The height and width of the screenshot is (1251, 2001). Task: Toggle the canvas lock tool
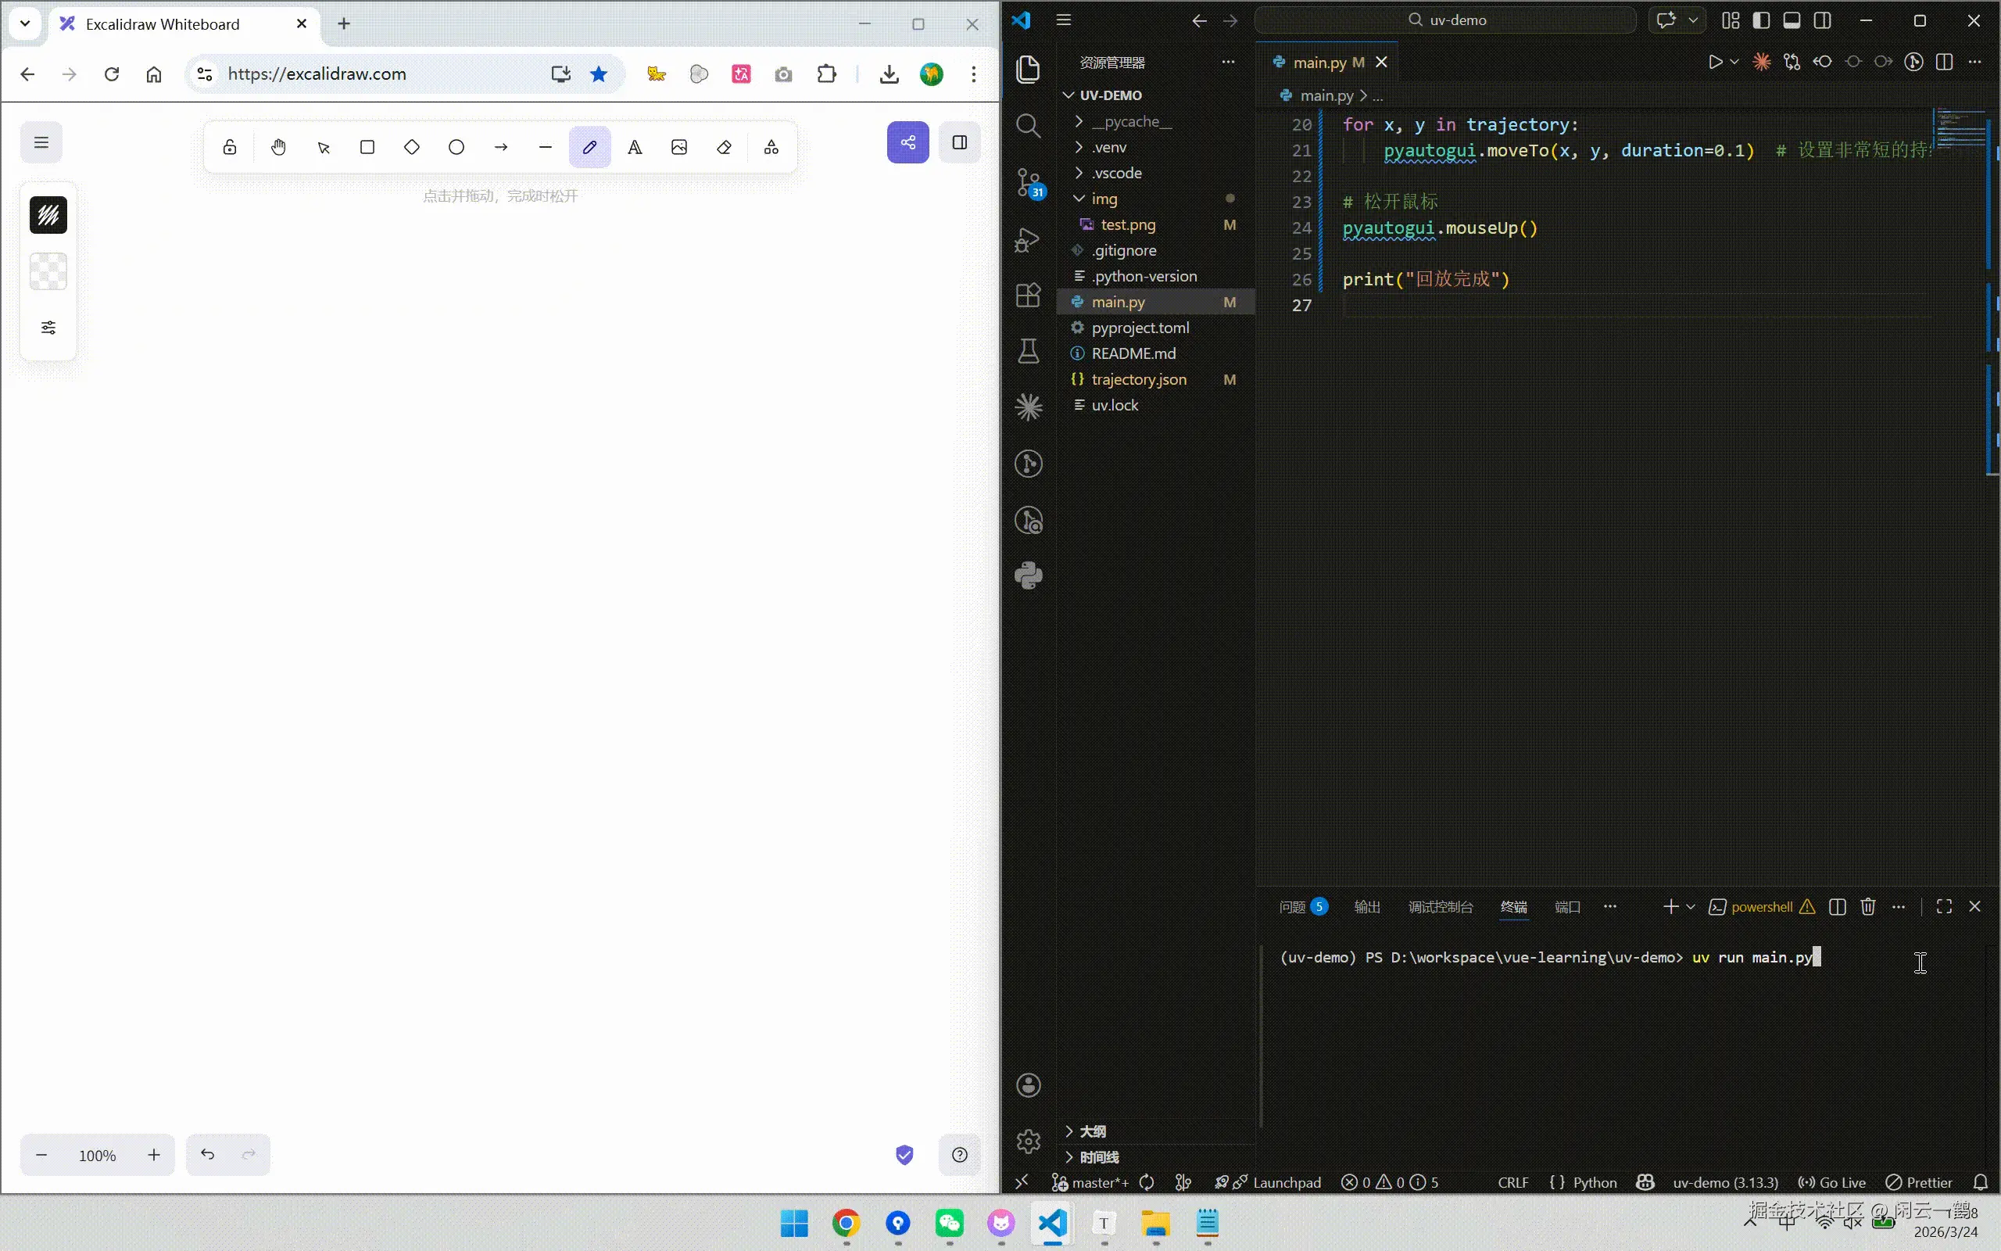[x=230, y=147]
